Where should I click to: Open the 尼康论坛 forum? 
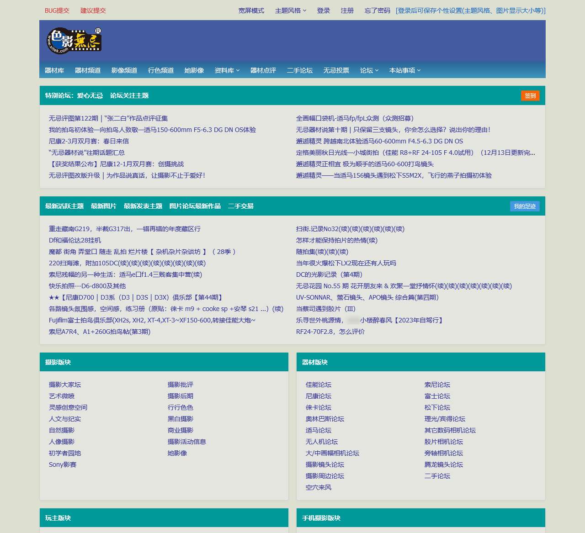click(x=319, y=396)
